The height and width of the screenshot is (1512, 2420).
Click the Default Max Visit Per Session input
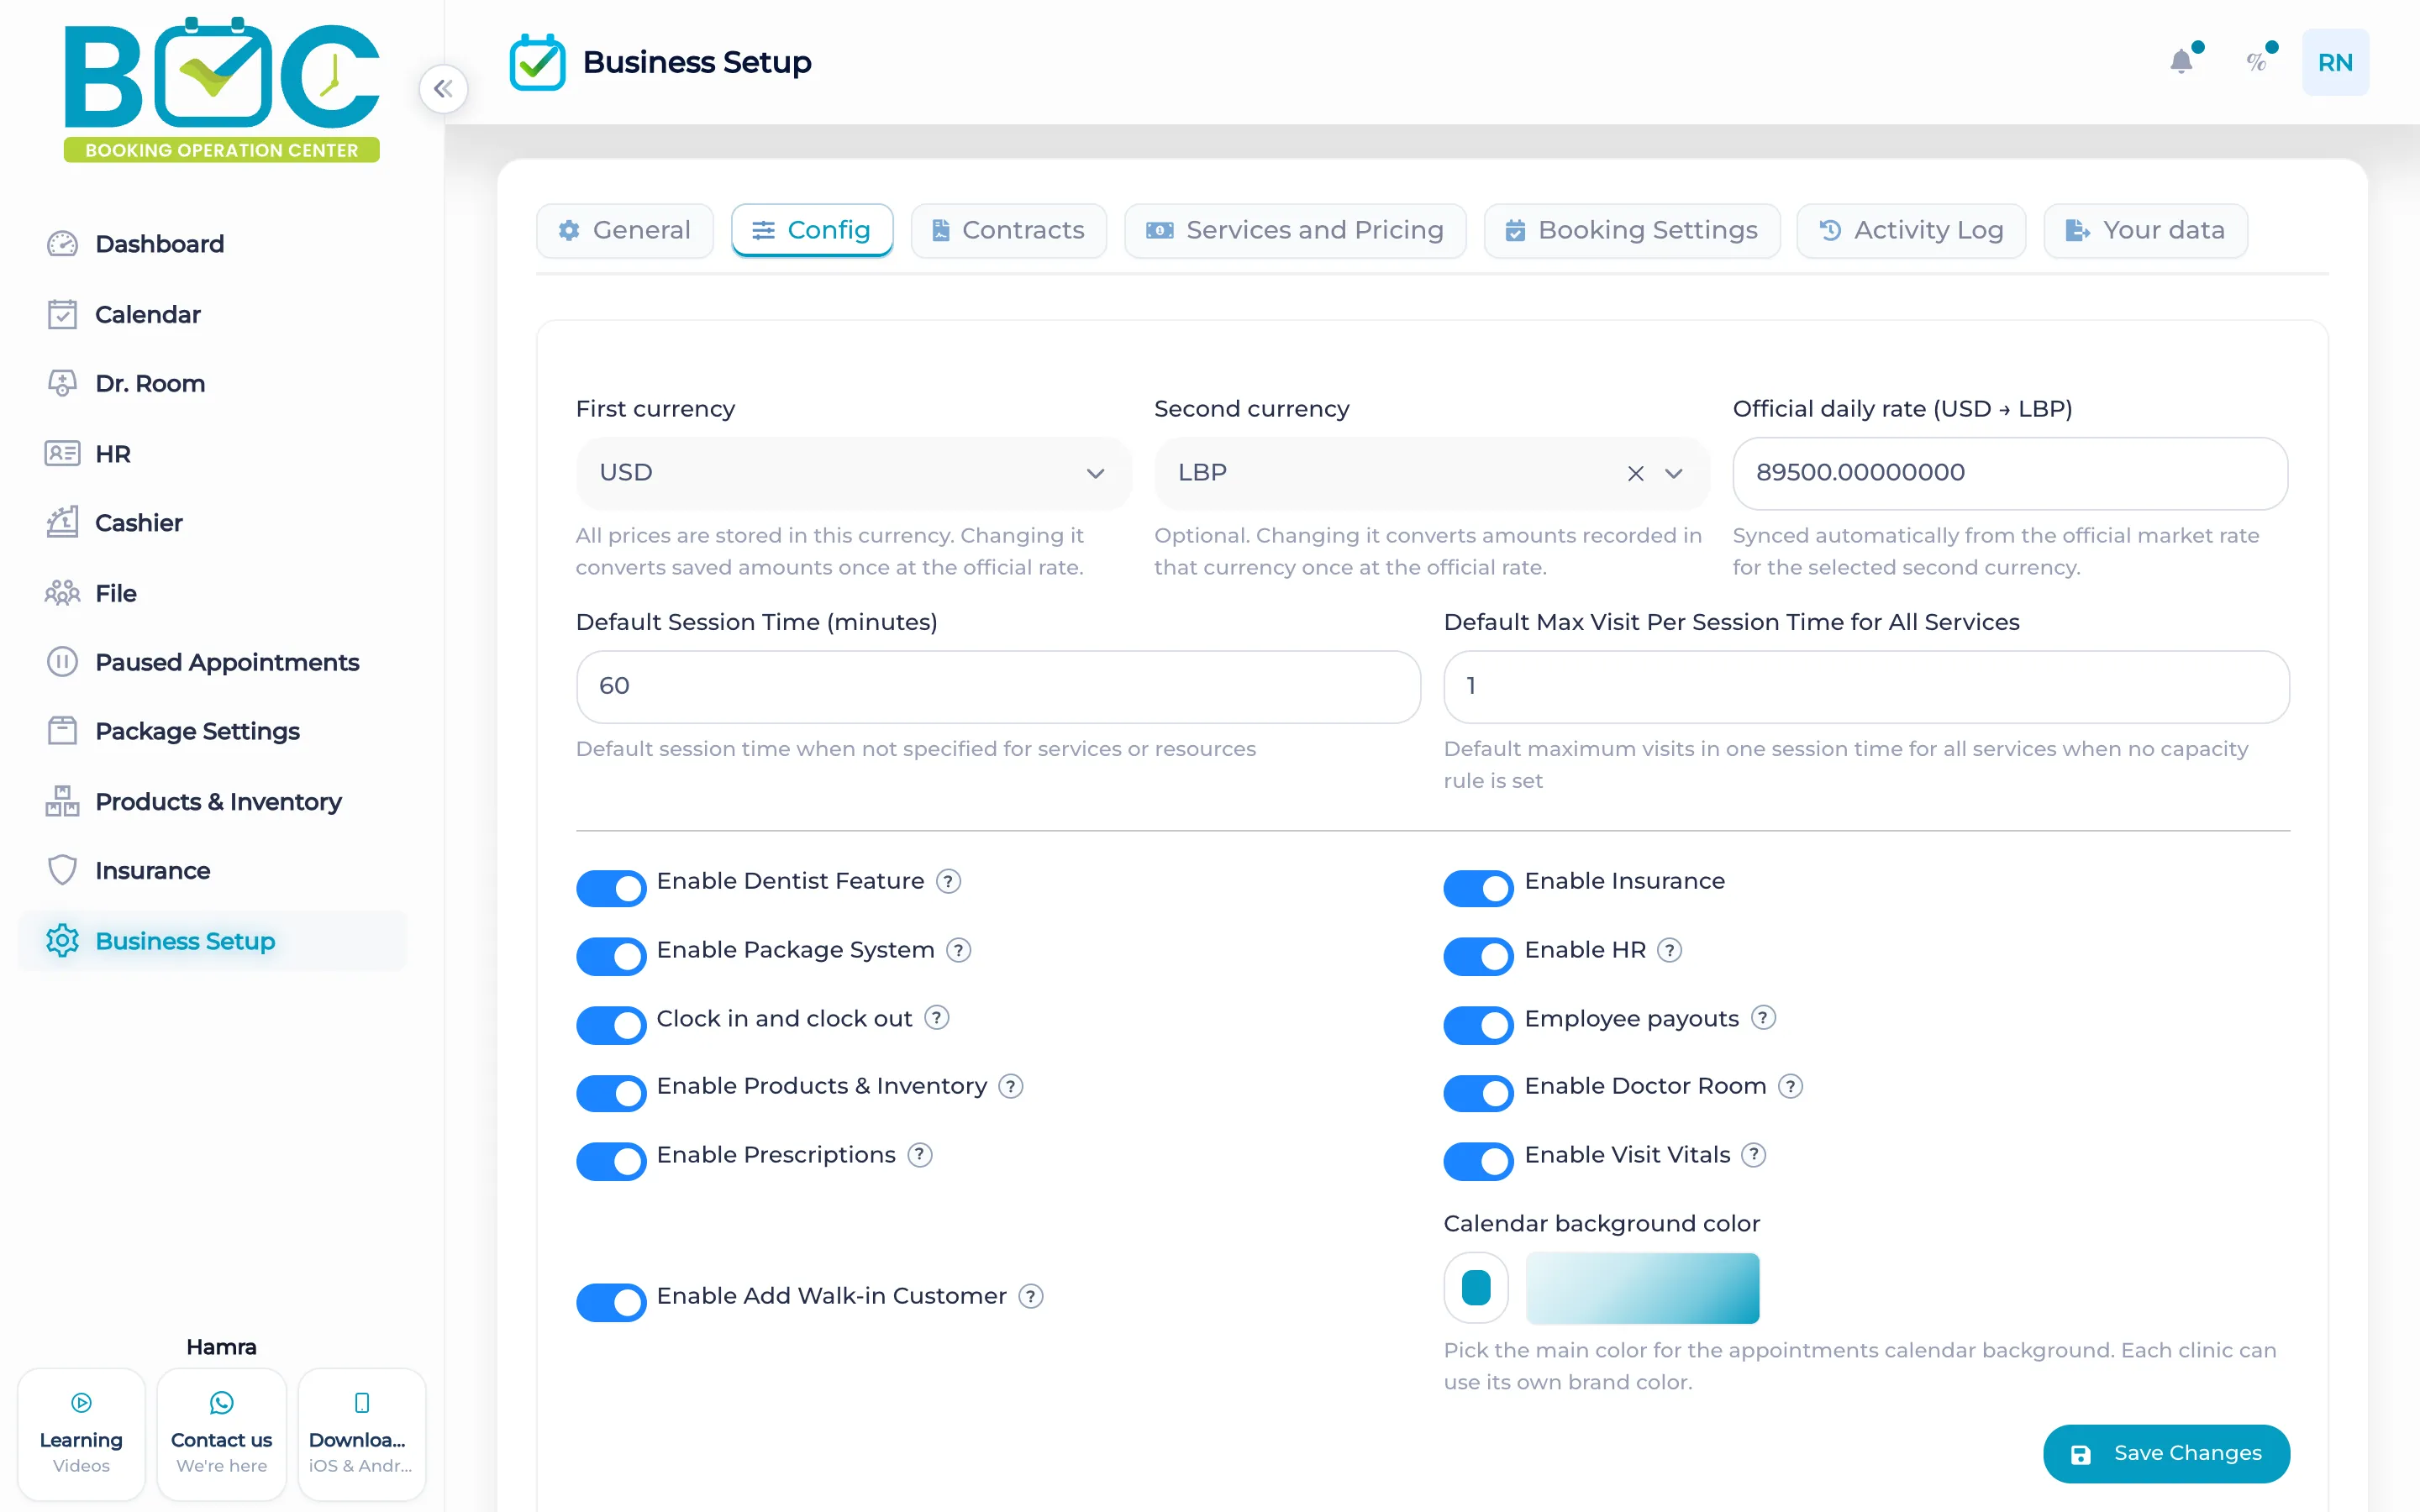pyautogui.click(x=1866, y=687)
